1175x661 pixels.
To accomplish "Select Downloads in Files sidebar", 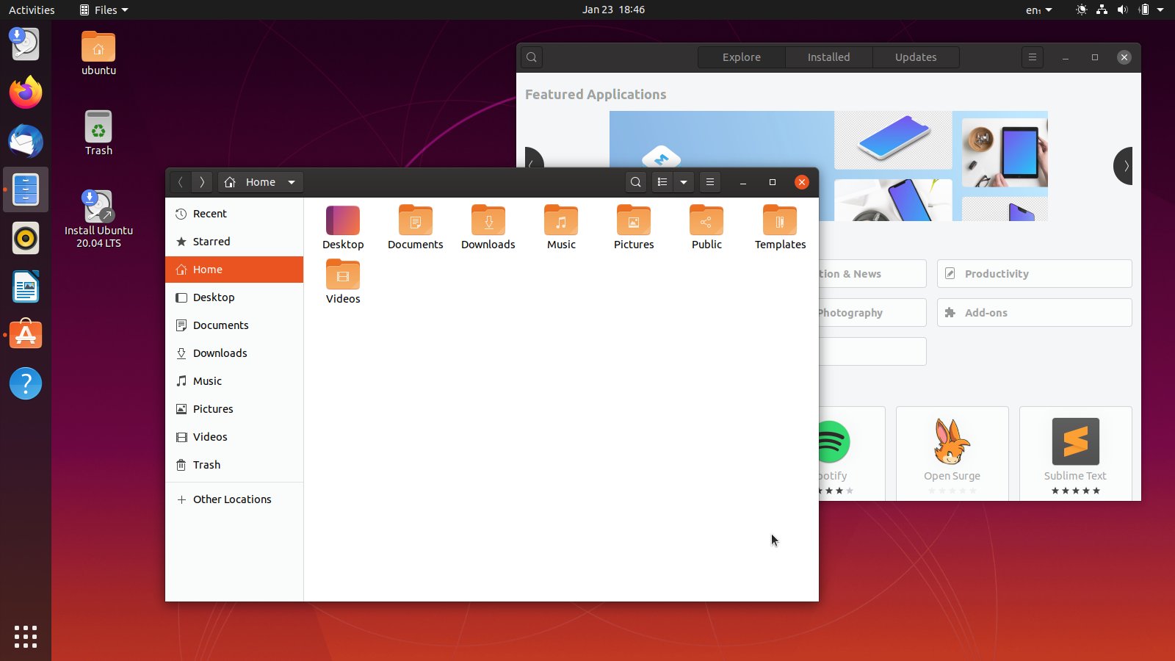I will 234,353.
